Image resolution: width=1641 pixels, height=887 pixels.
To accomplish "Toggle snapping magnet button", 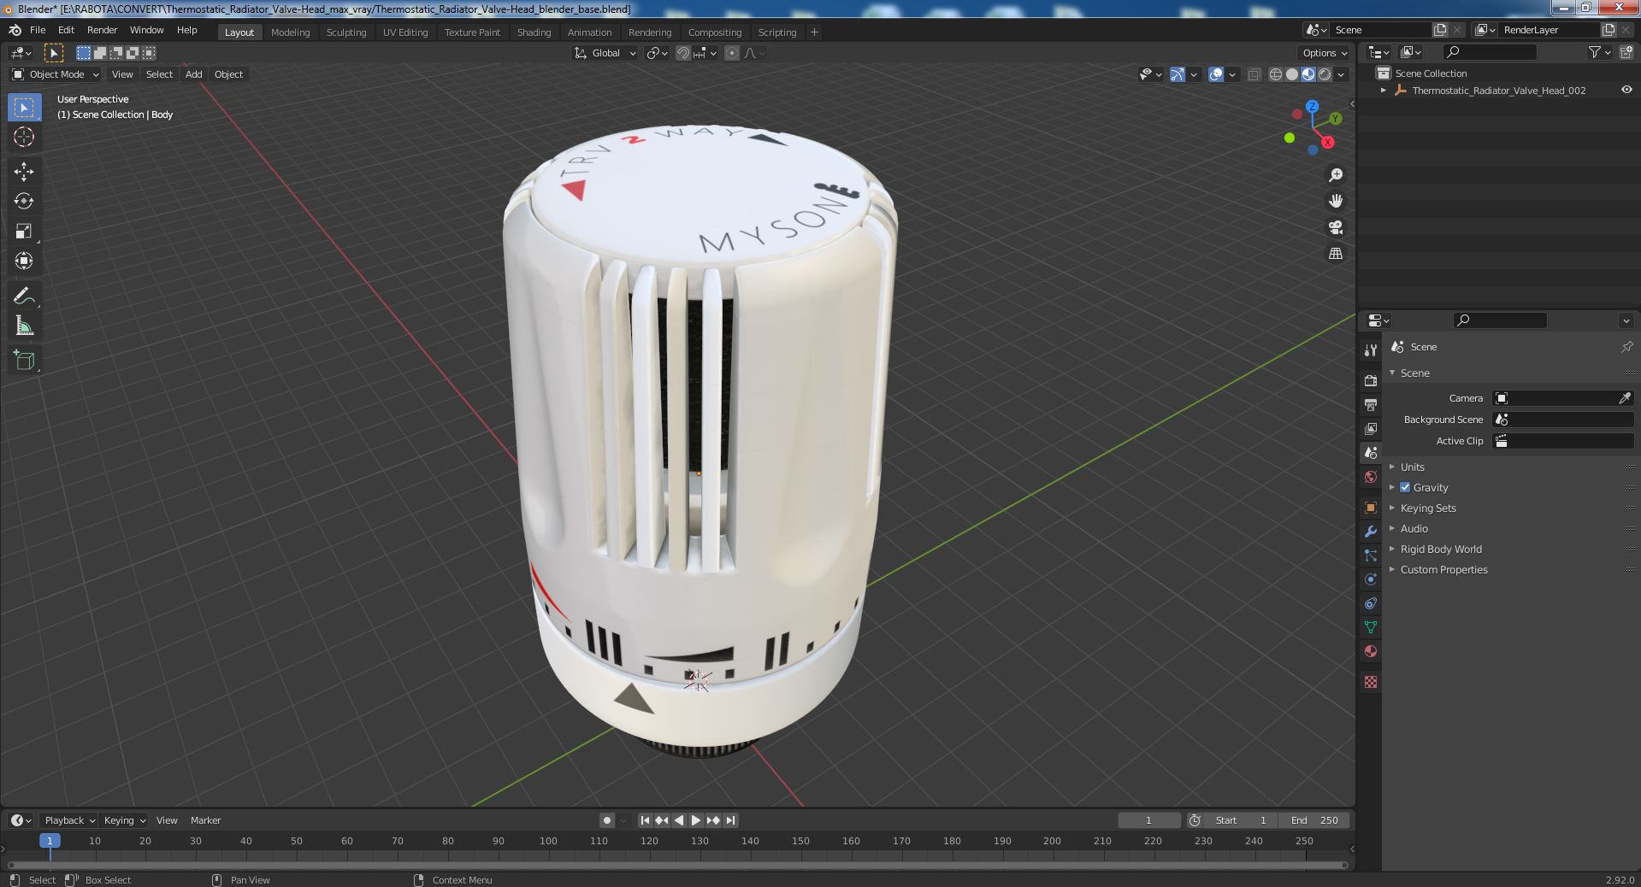I will coord(682,53).
